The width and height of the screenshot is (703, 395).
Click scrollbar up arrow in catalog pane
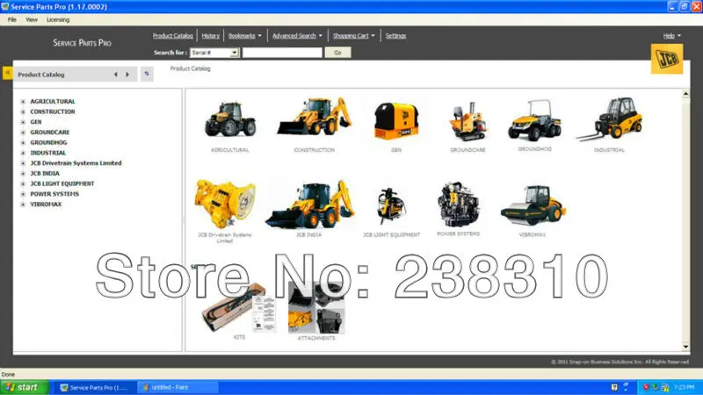685,94
